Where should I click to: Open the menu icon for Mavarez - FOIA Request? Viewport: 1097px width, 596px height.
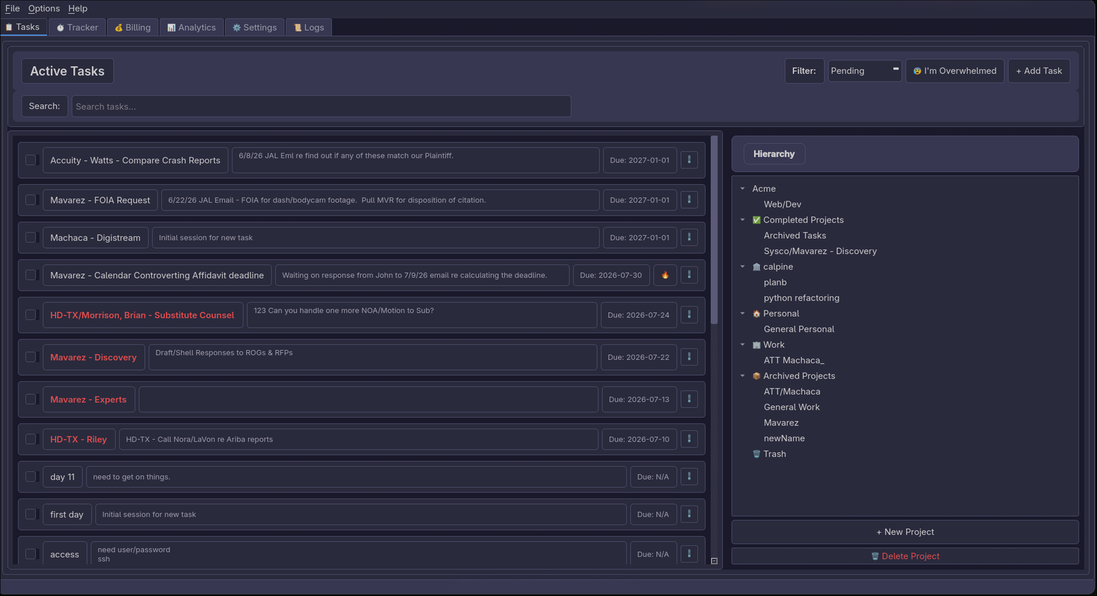coord(689,199)
